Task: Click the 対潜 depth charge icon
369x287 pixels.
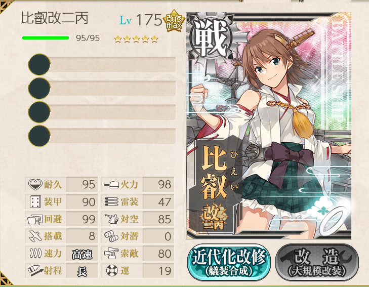Action: tap(111, 236)
